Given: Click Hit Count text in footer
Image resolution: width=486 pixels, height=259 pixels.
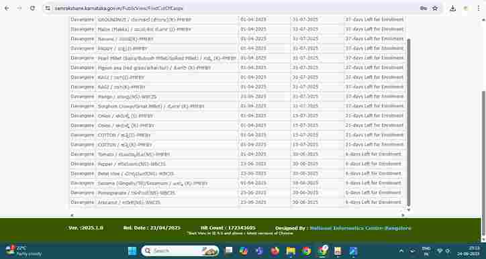Looking at the screenshot, I should pyautogui.click(x=228, y=228).
